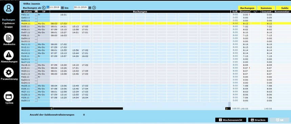Tick the checkbox for Di19.11 row
Screen dimensions: 291x124
pos(36,68)
